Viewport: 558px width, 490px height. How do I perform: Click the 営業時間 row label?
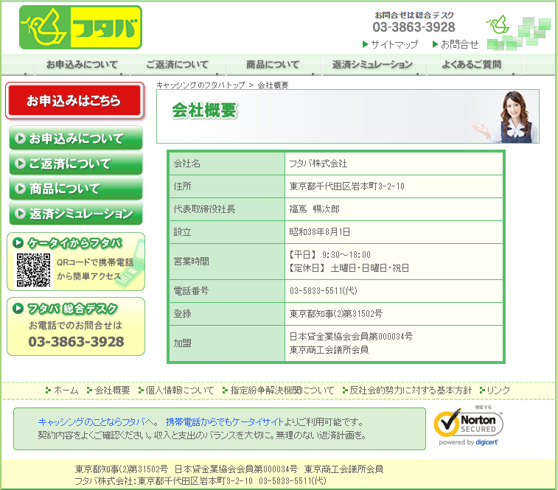coord(191,262)
